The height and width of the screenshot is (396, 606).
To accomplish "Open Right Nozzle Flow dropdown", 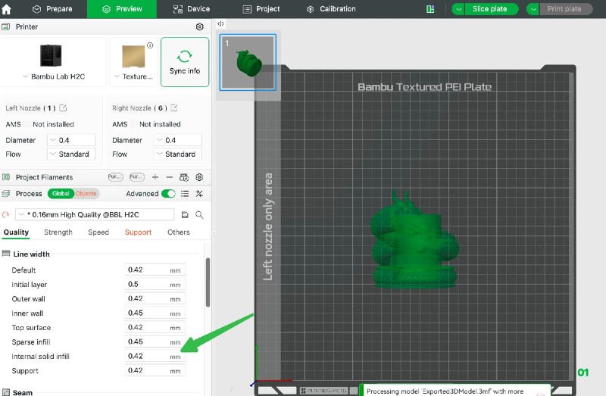I will [178, 154].
